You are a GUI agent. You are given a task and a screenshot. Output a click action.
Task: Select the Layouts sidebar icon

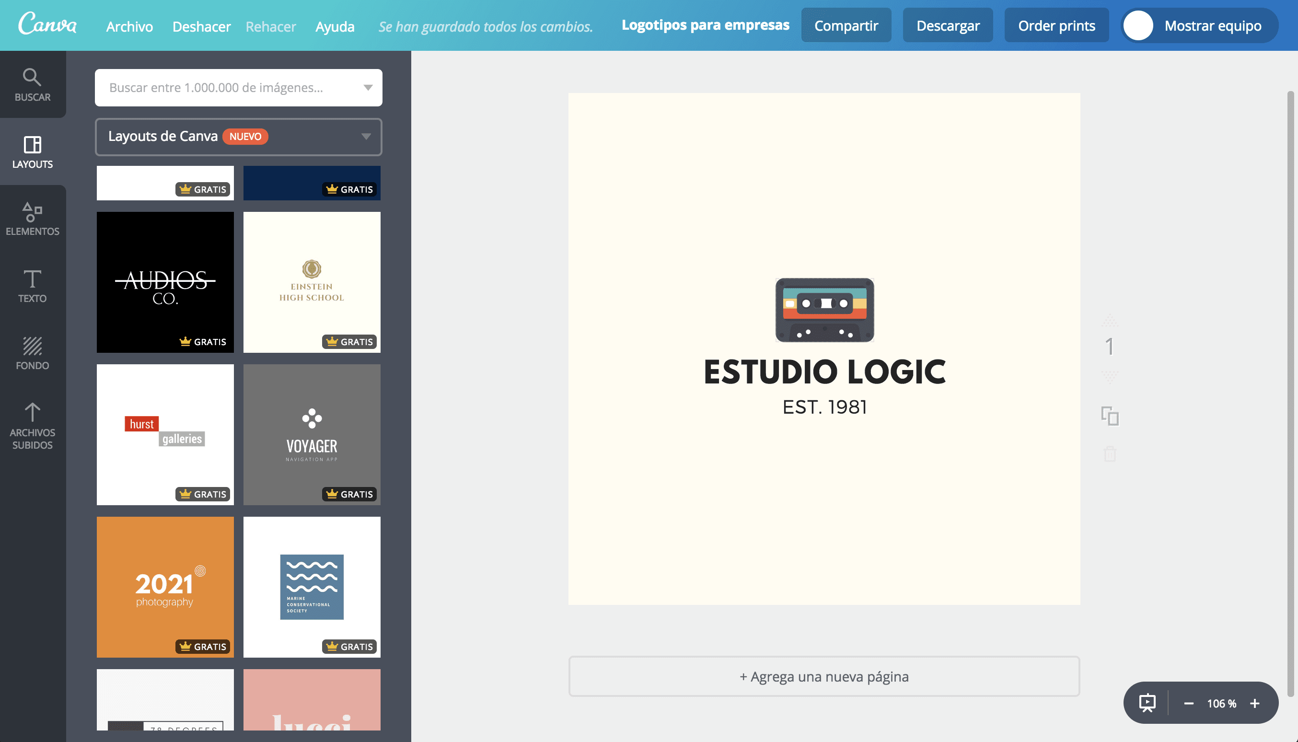(x=32, y=152)
